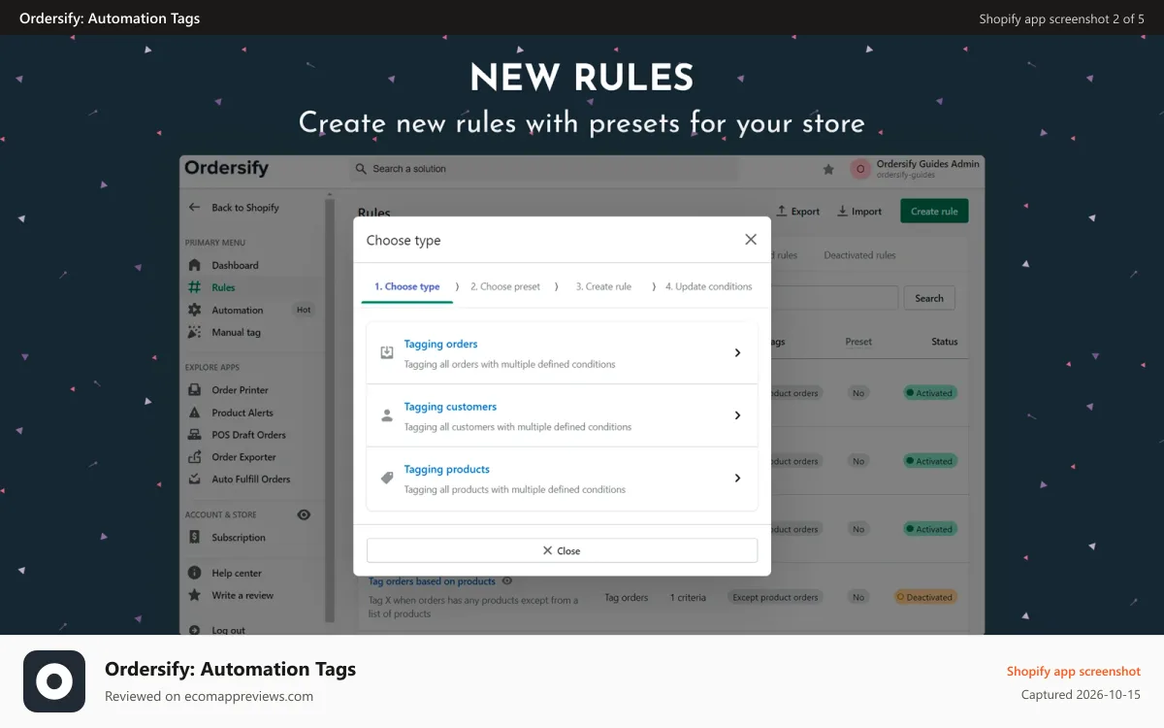Click the POS Draft Orders icon
Screen dimensions: 1164x728
click(194, 435)
